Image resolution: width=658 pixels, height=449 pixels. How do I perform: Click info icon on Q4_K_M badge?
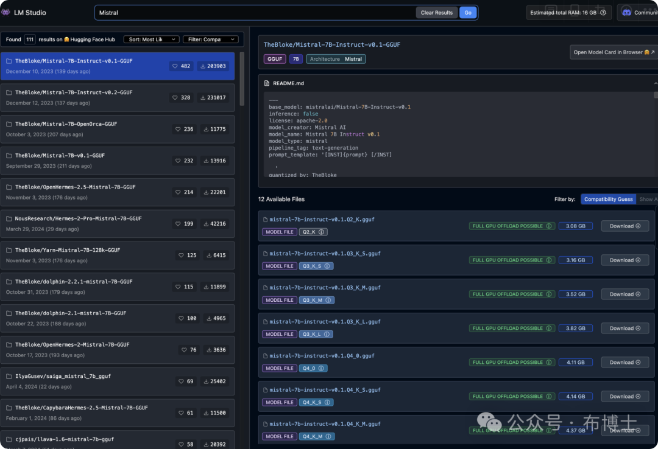pos(328,436)
